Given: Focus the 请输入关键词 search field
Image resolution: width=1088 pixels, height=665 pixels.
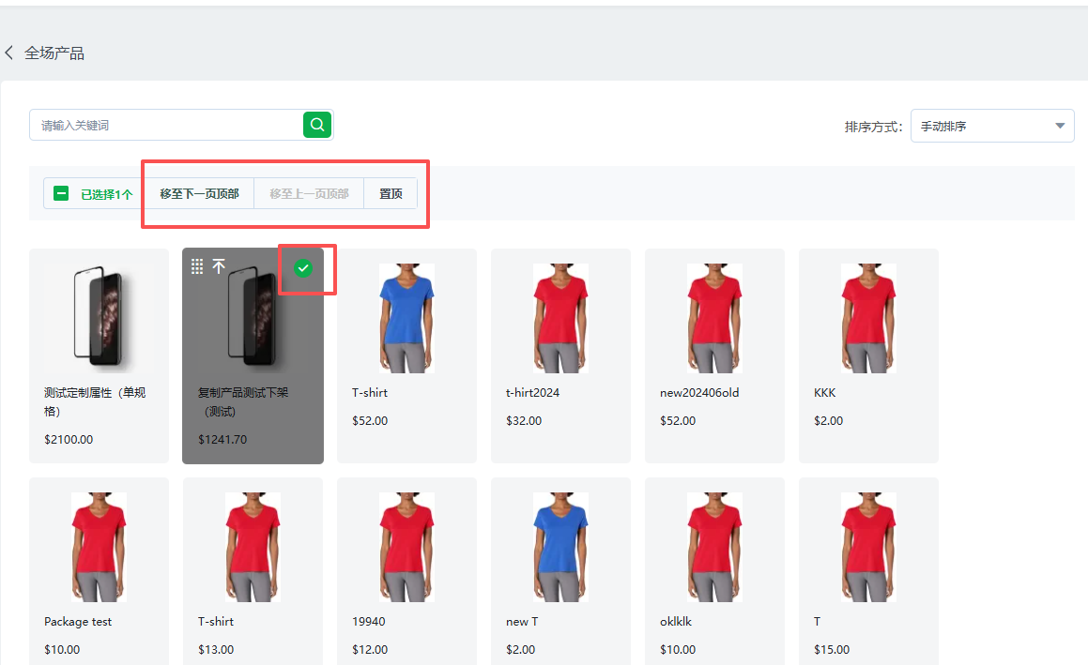Looking at the screenshot, I should coord(167,125).
